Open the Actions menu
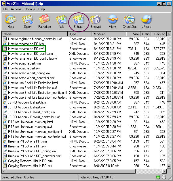Screen dimensions: 173x181 point(16,9)
